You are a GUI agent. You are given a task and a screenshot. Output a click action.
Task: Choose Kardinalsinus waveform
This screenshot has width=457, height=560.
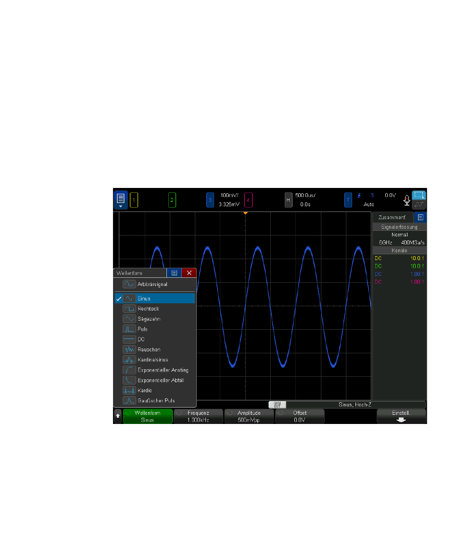pos(155,360)
